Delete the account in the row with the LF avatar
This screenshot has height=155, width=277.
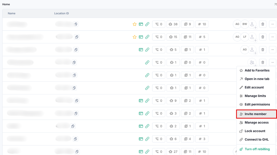point(263,37)
